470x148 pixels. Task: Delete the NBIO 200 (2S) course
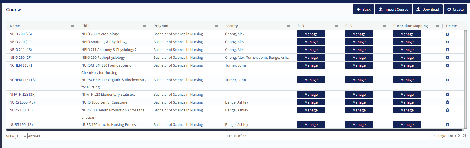point(447,34)
